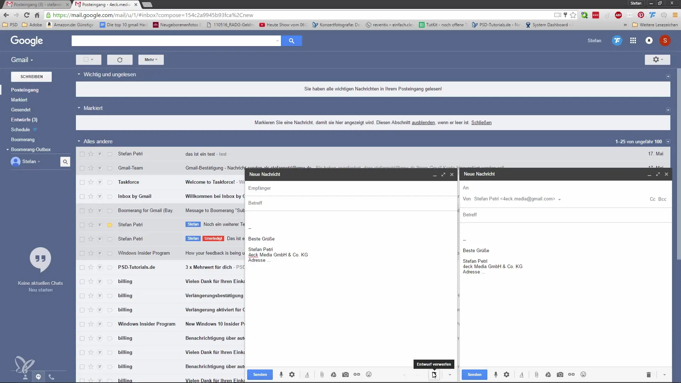681x383 pixels.
Task: Open Entwürfe (3) folder
Action: pos(24,120)
